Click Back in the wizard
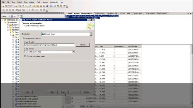 point(52,92)
